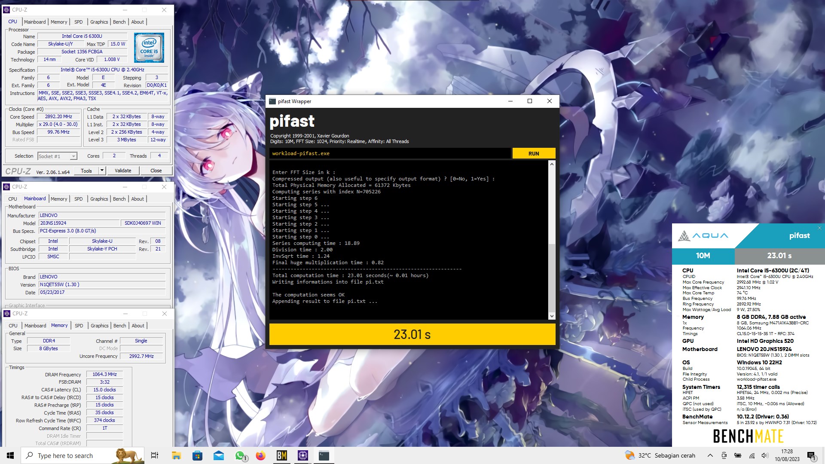Select SPD tab in middle CPU-Z window
The image size is (825, 464).
point(78,199)
